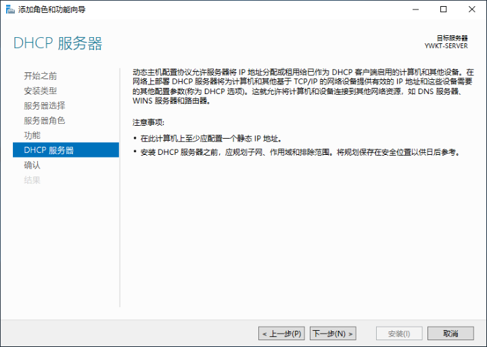This screenshot has height=347, width=487.
Task: Switch to 服务器角色 page
Action: 44,120
